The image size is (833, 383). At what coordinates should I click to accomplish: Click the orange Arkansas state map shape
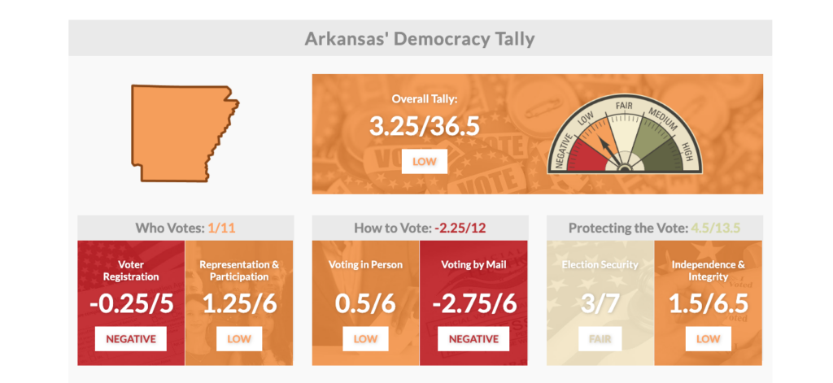[x=181, y=132]
